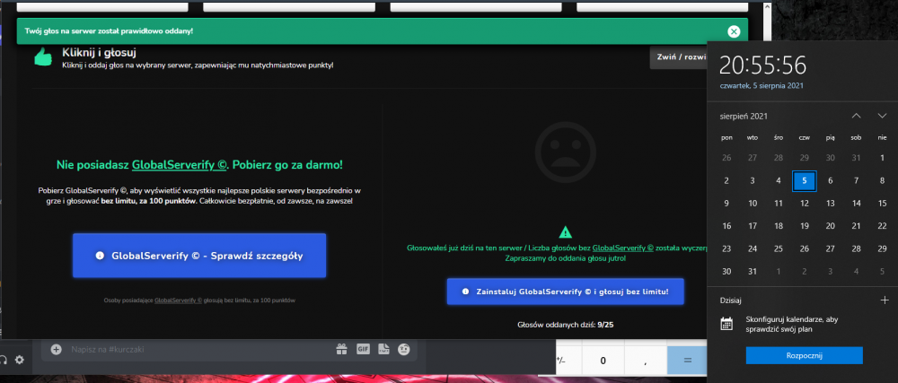The width and height of the screenshot is (898, 383).
Task: Click the green warning triangle icon
Action: [565, 232]
